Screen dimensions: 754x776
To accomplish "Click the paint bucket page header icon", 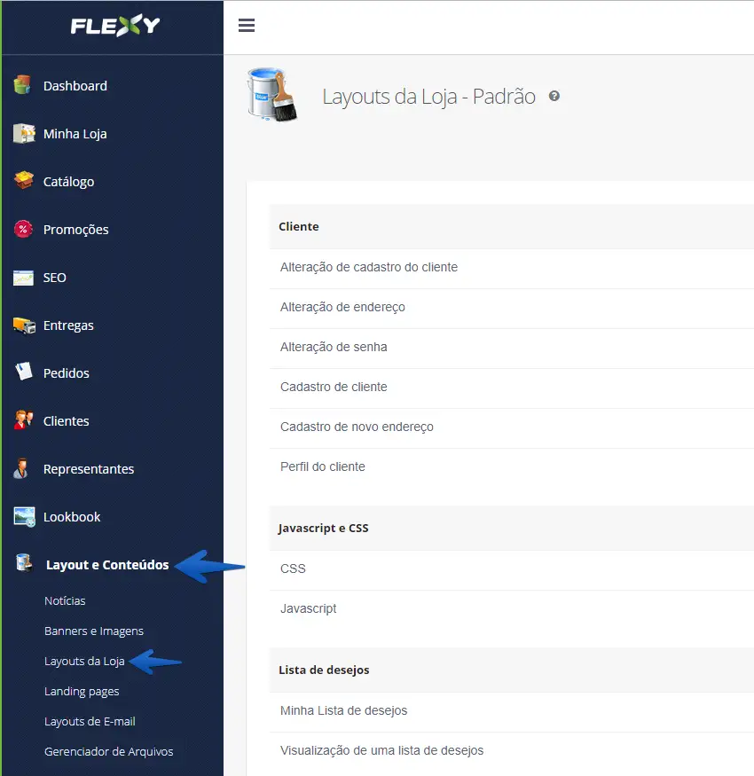I will 271,94.
